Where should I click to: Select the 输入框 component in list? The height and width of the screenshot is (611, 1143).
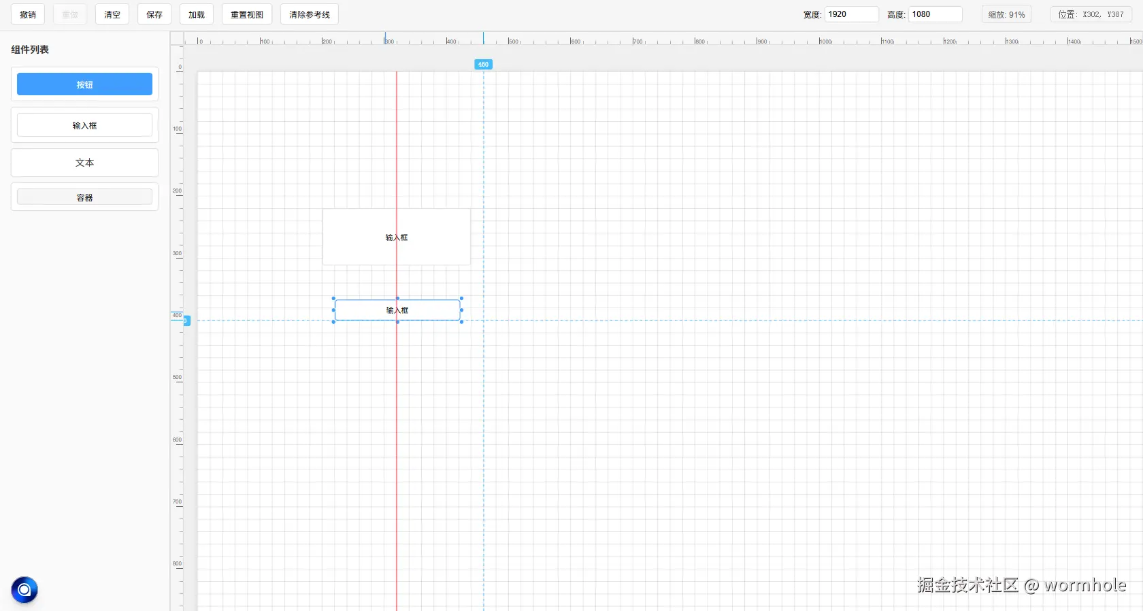coord(84,125)
